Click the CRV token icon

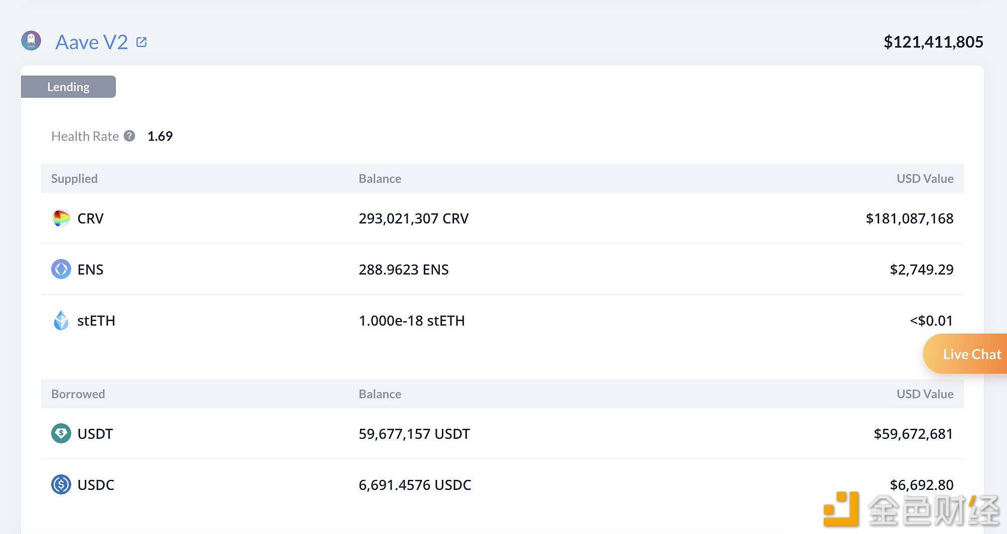tap(61, 218)
